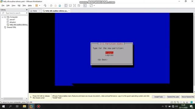Image resolution: width=195 pixels, height=109 pixels.
Task: Click the sound card status icon
Action: click(x=184, y=102)
